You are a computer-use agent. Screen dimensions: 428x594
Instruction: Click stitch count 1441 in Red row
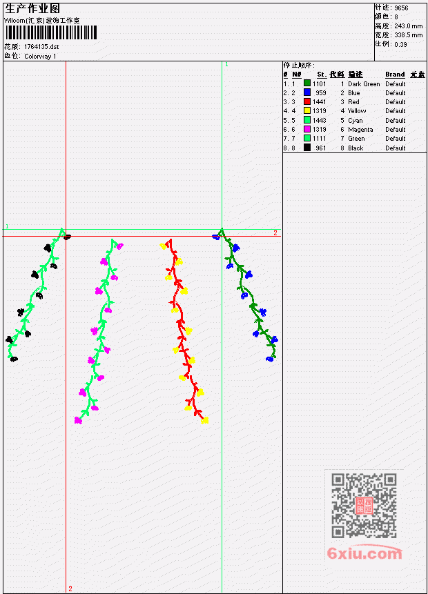tap(319, 102)
